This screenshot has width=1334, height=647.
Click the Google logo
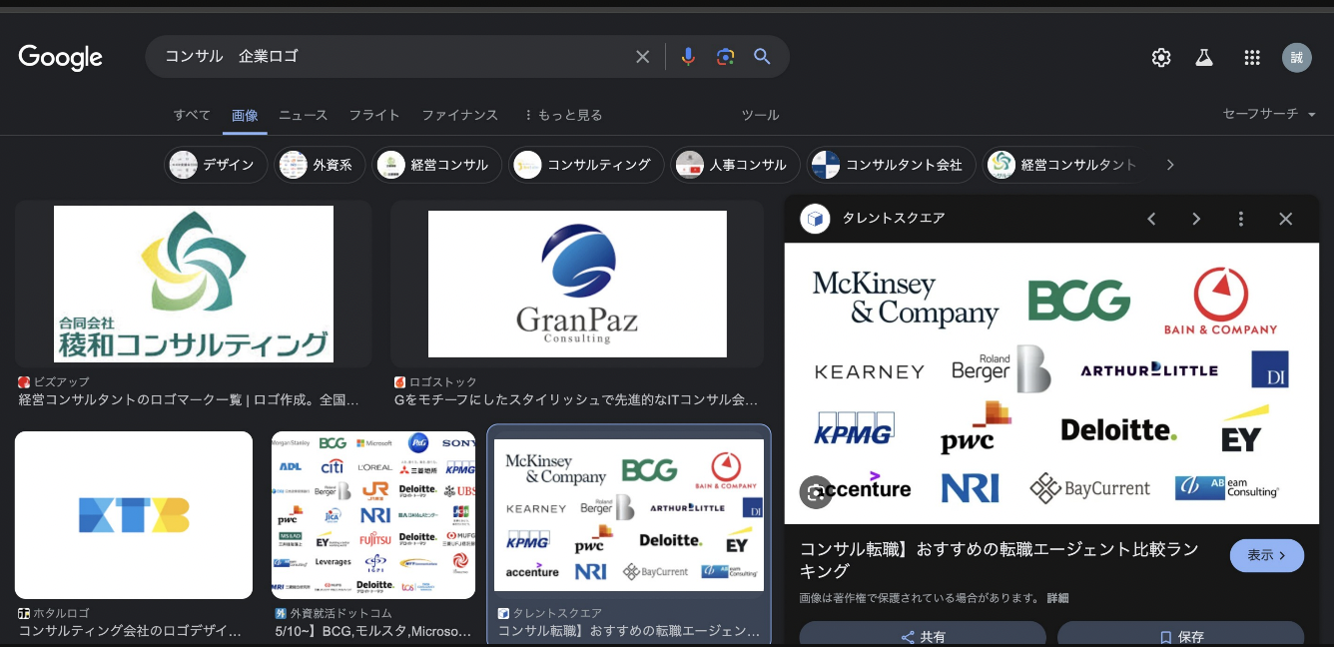(60, 57)
